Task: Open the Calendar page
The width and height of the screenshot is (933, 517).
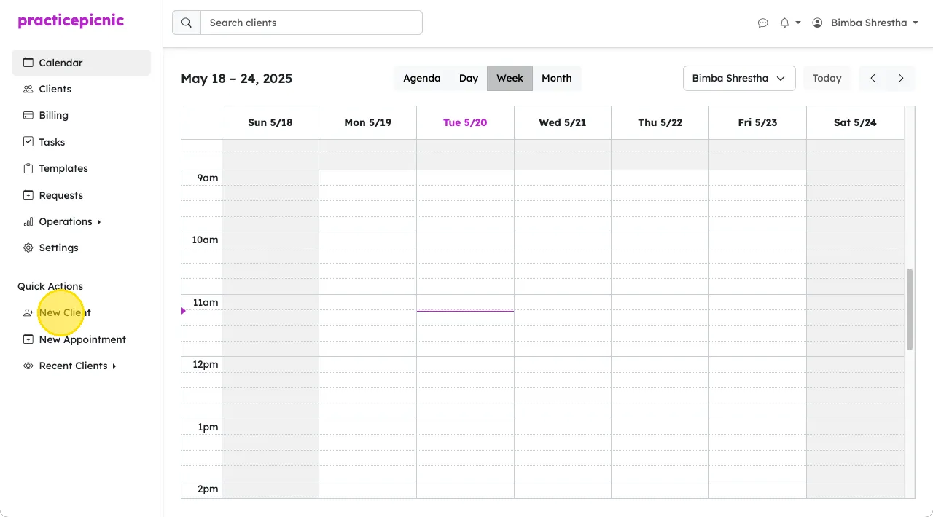Action: (x=81, y=63)
